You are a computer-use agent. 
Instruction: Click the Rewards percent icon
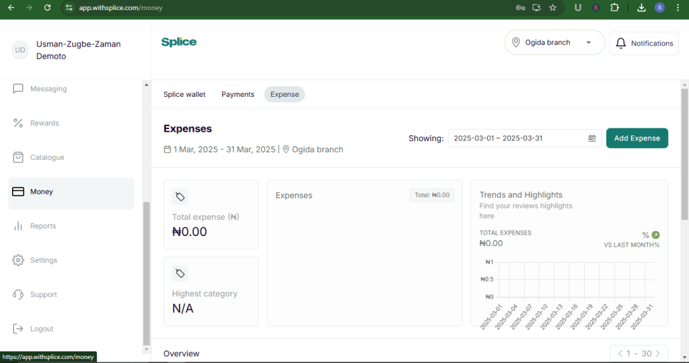click(18, 123)
